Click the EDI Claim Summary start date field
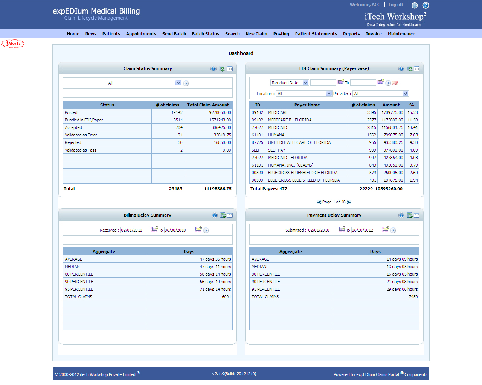Image resolution: width=482 pixels, height=385 pixels. pos(323,82)
